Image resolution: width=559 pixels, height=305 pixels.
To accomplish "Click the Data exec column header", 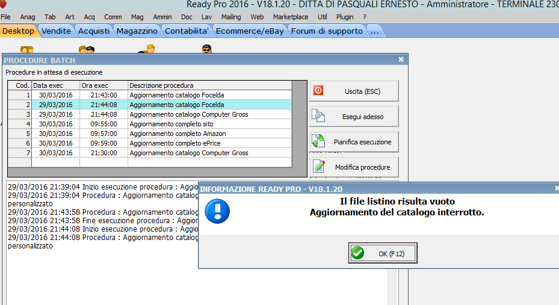I will pos(55,85).
